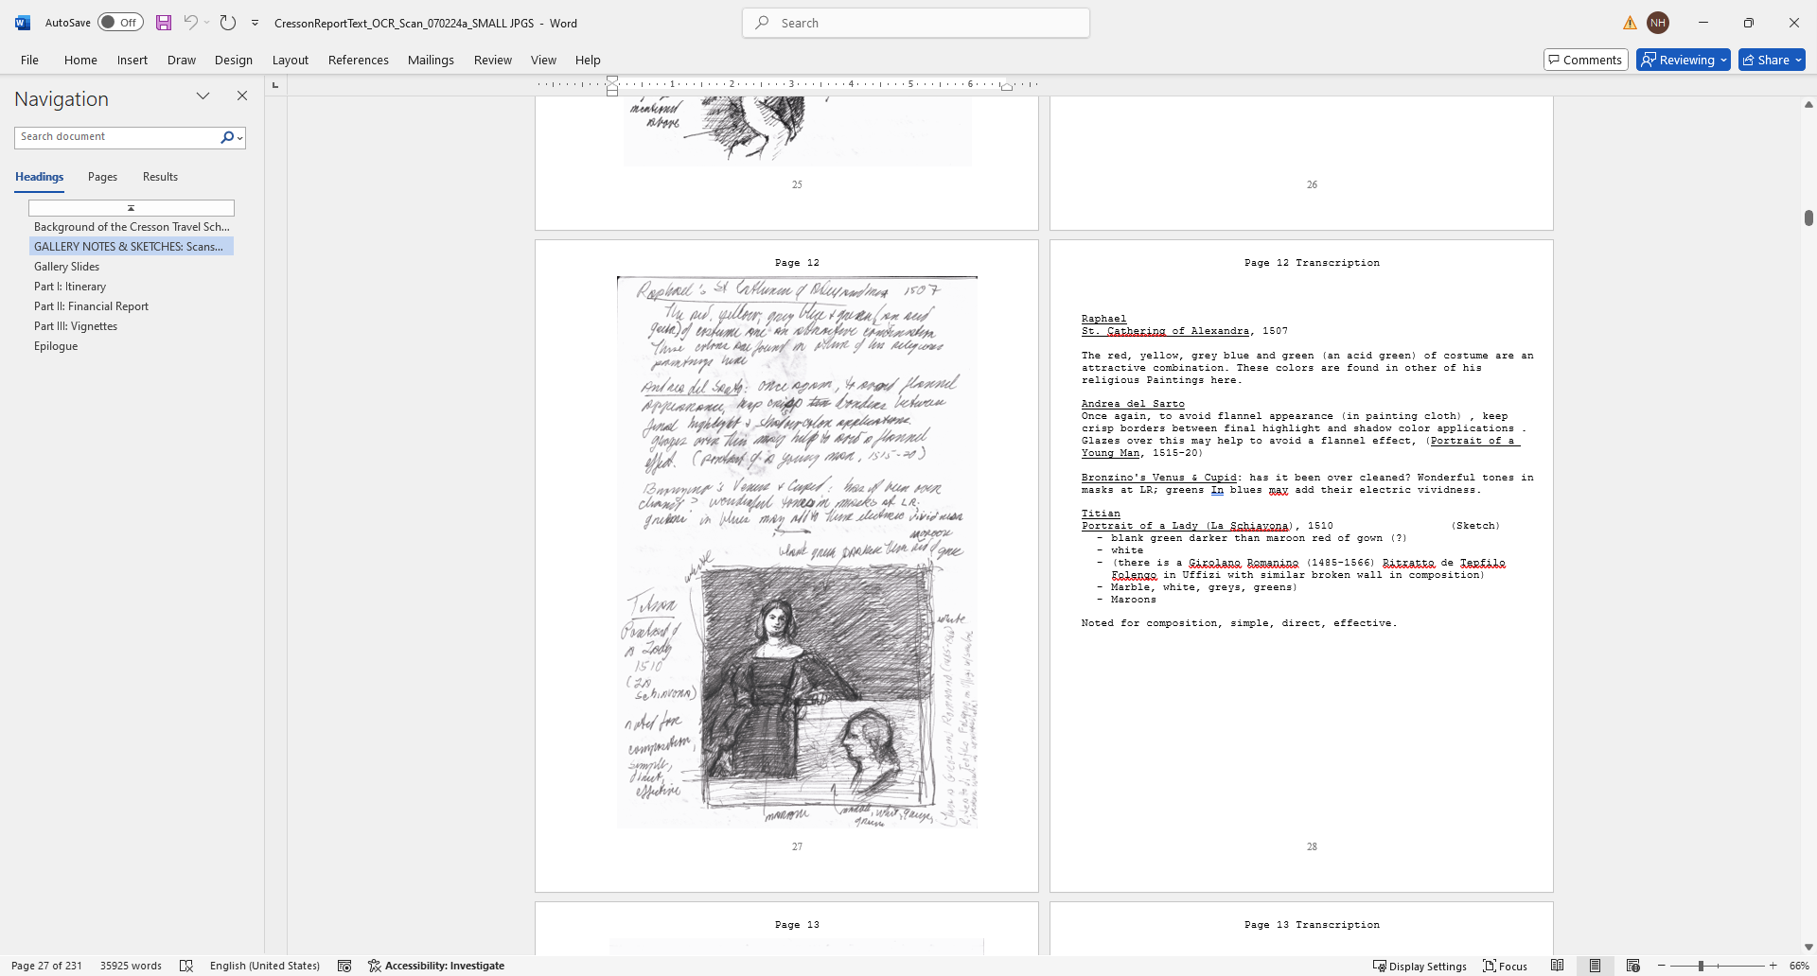Switch to the References ribbon tab

[358, 60]
